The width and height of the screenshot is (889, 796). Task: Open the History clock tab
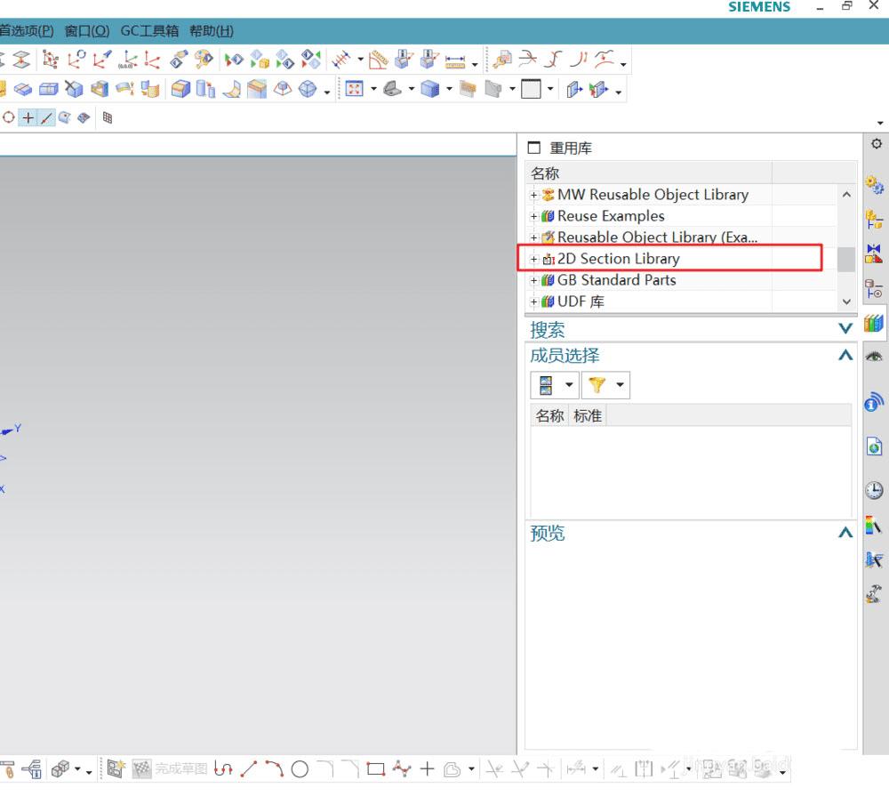tap(874, 490)
